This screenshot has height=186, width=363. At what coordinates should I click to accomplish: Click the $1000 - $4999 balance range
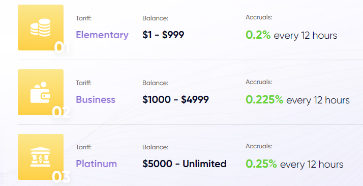pyautogui.click(x=175, y=99)
